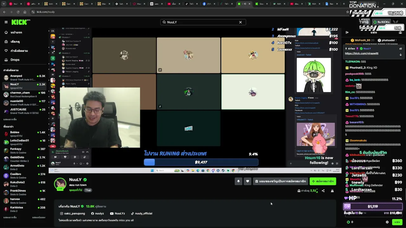Show fewer recommended channels (แสดงน้อยลง)

tap(39, 218)
